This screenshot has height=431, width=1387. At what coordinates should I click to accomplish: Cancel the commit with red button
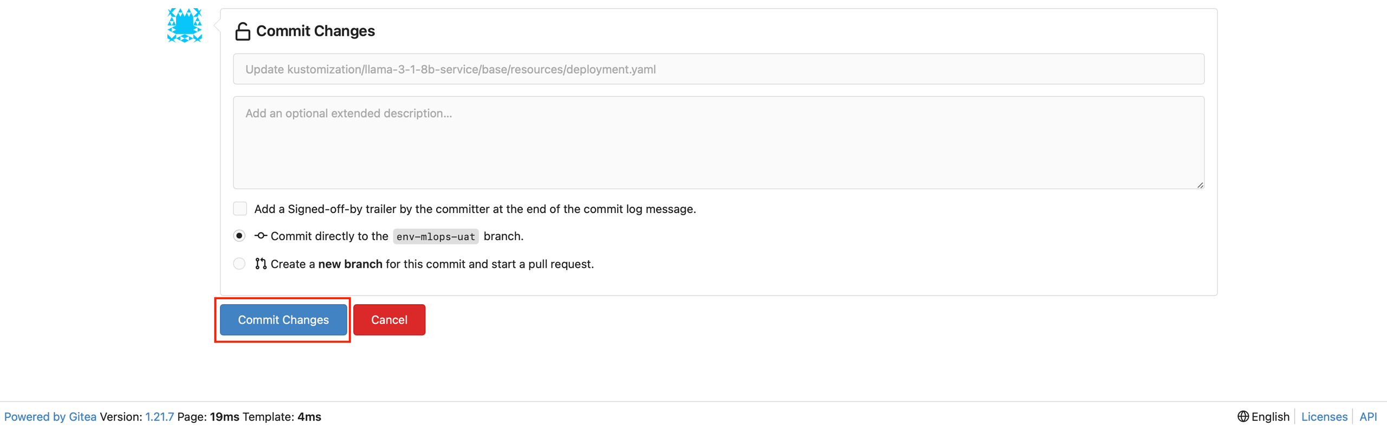(389, 320)
